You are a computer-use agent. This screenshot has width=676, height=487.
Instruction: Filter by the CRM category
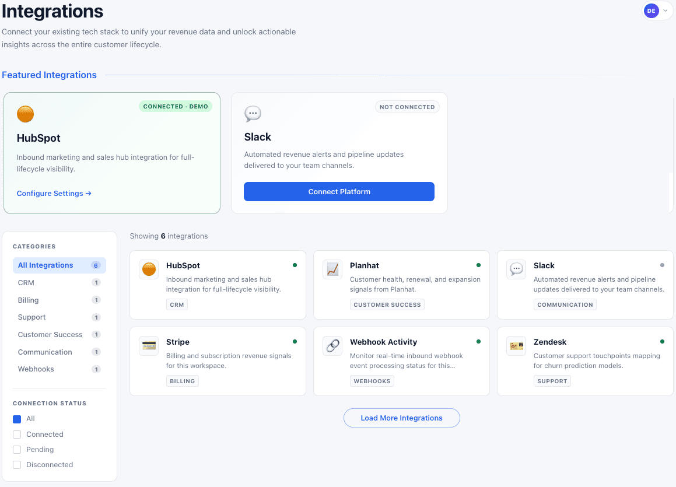[x=59, y=283]
